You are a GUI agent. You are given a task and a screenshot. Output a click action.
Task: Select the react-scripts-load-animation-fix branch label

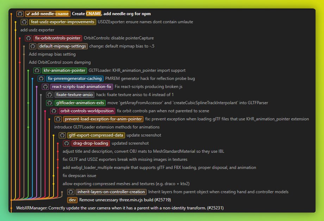point(82,87)
